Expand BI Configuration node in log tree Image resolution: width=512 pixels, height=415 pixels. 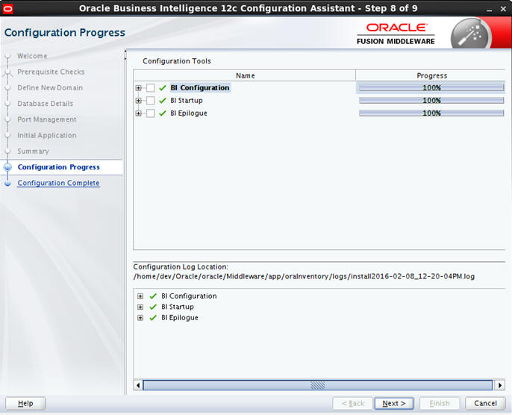(140, 296)
